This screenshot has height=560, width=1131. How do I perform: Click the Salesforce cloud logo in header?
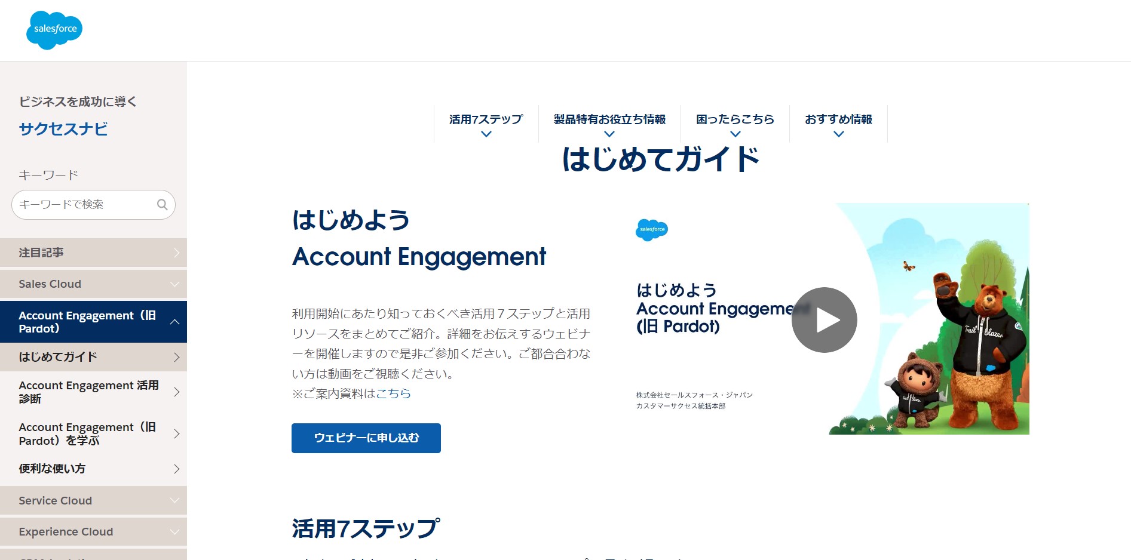(x=54, y=30)
